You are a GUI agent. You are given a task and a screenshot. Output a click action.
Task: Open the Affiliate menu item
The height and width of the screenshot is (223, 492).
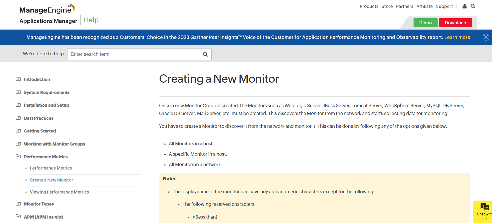pos(425,6)
